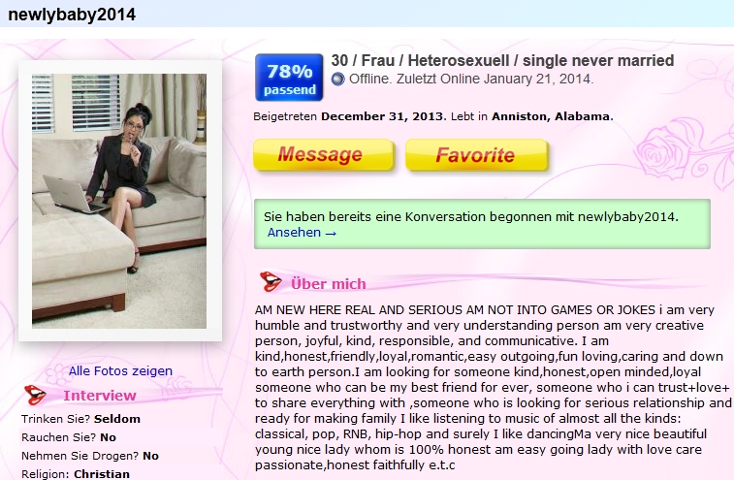Click the newlybaby2014 profile title
This screenshot has height=480, width=734.
(x=72, y=14)
